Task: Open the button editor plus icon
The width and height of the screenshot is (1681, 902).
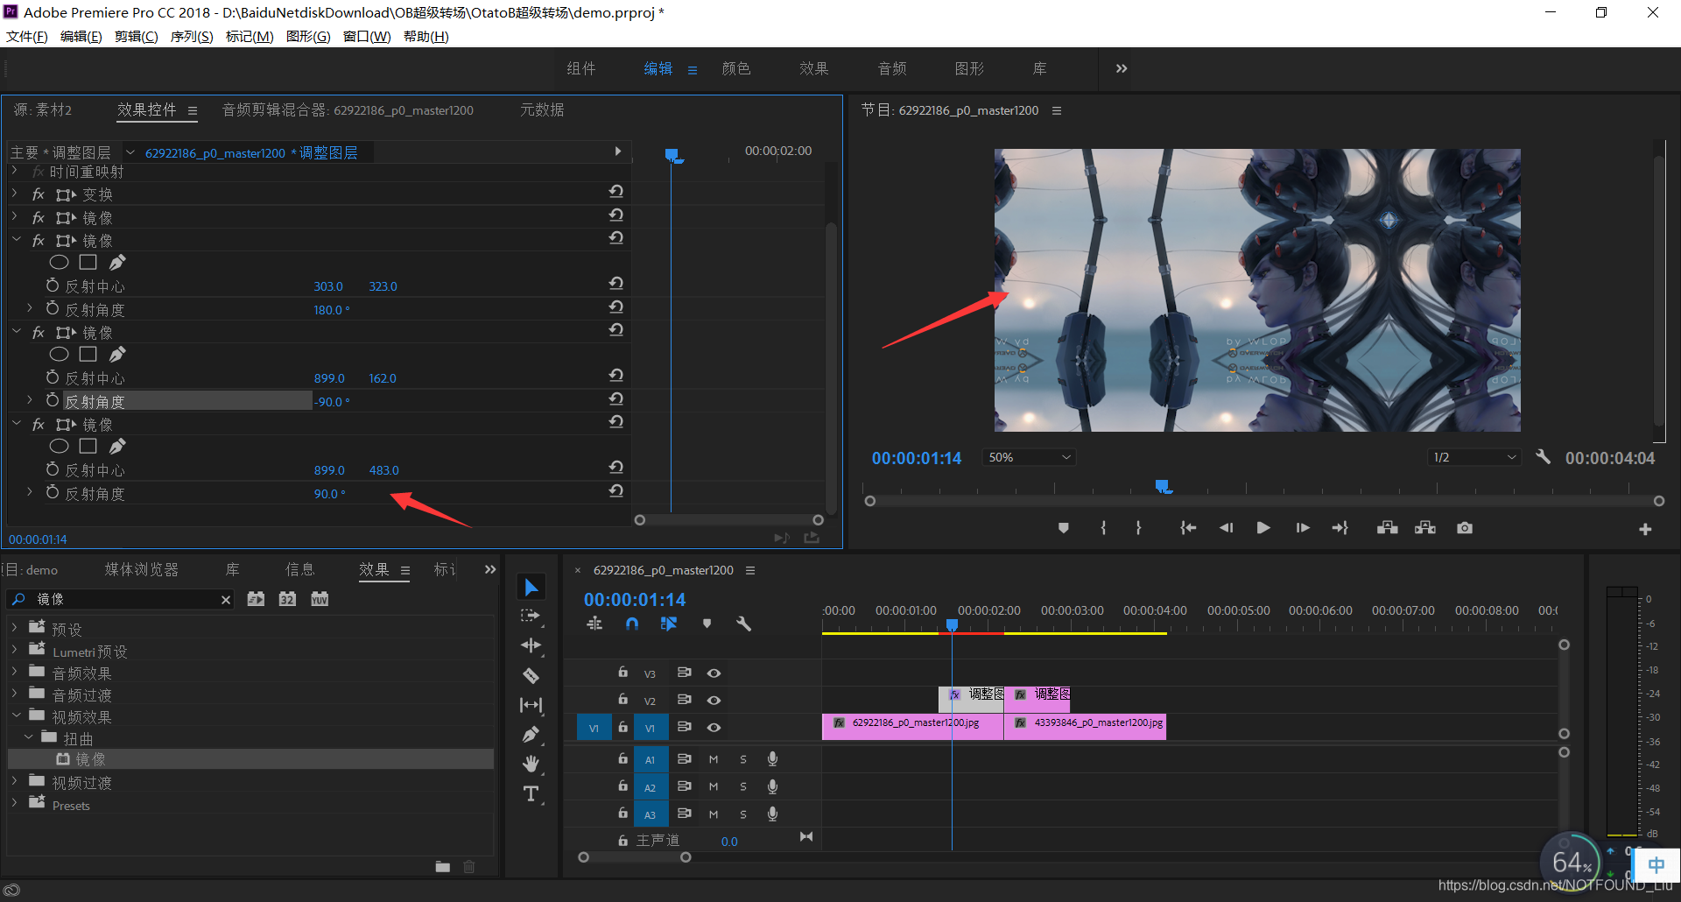Action: coord(1645,529)
